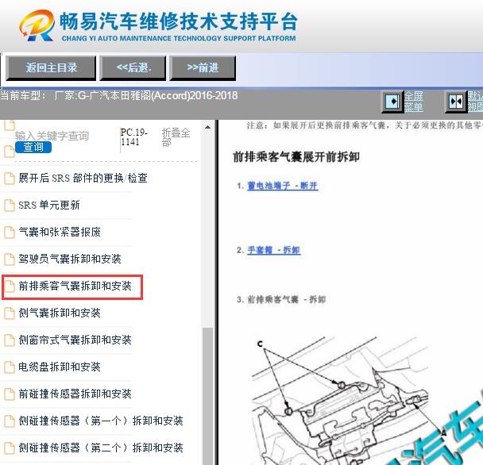Open 气囊和张紧器报废 item
The height and width of the screenshot is (465, 483).
click(60, 232)
